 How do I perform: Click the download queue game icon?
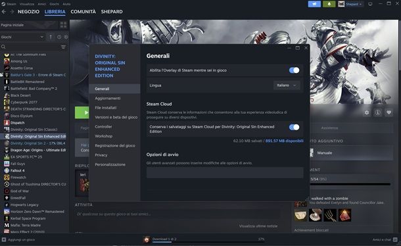coord(147,239)
